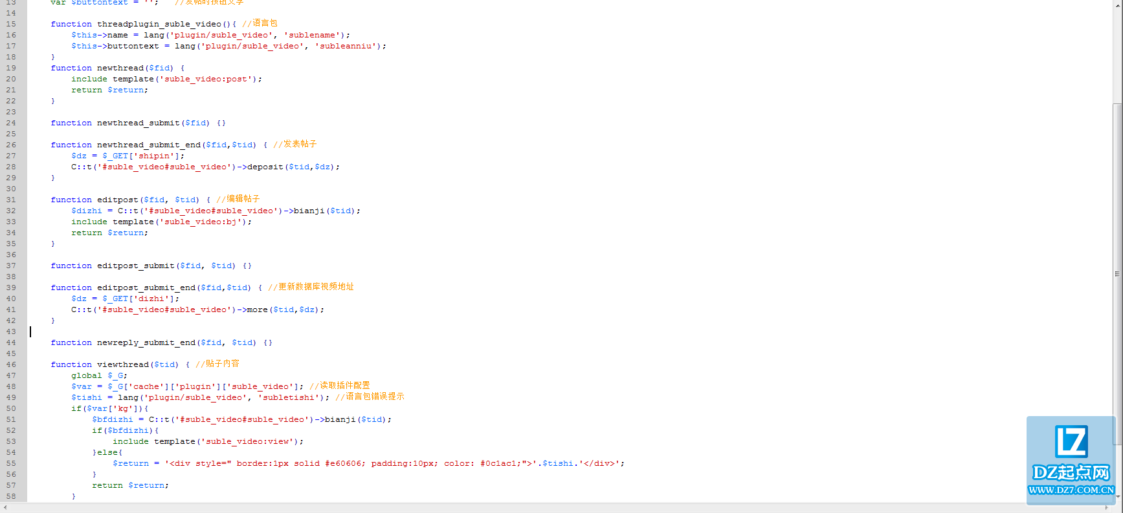This screenshot has width=1123, height=513.
Task: Click the 'suble_video:bj' template string
Action: pos(201,222)
